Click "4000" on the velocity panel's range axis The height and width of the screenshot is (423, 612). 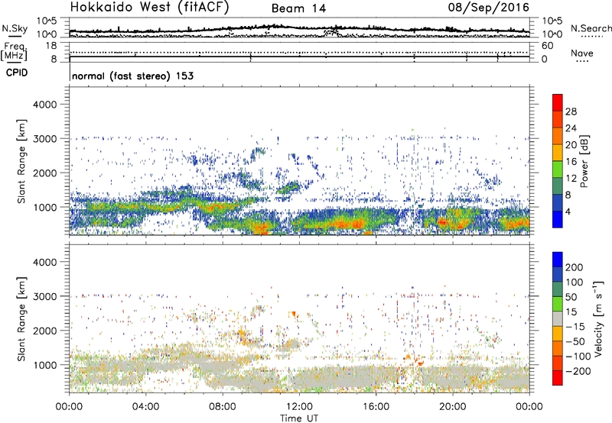[x=45, y=262]
